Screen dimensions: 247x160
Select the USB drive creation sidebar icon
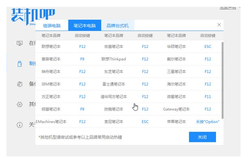pyautogui.click(x=20, y=64)
